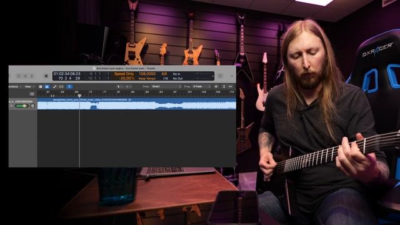Click the /16 division value

pyautogui.click(x=166, y=79)
